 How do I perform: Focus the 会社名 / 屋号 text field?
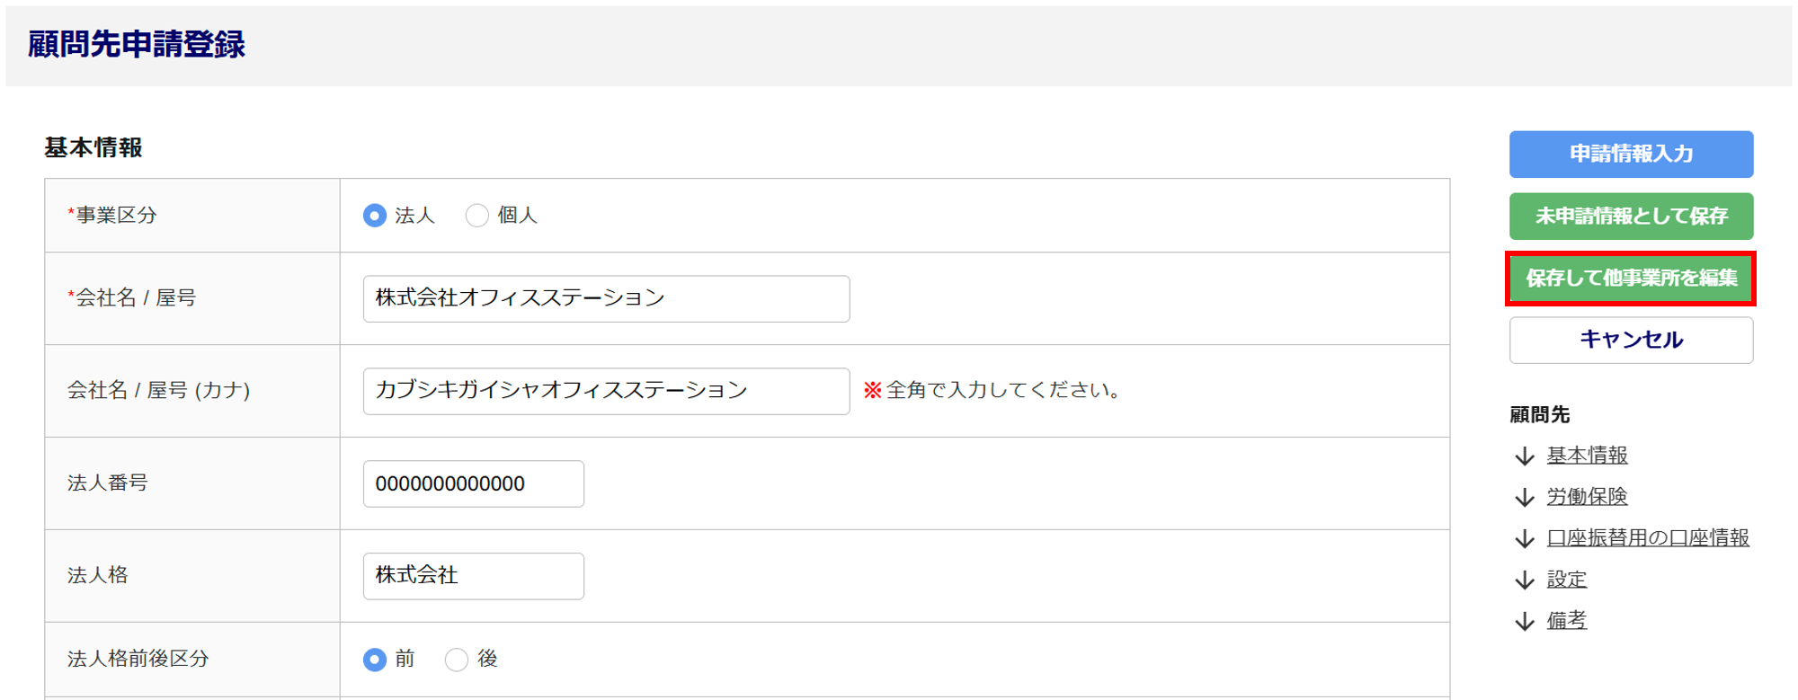click(606, 298)
